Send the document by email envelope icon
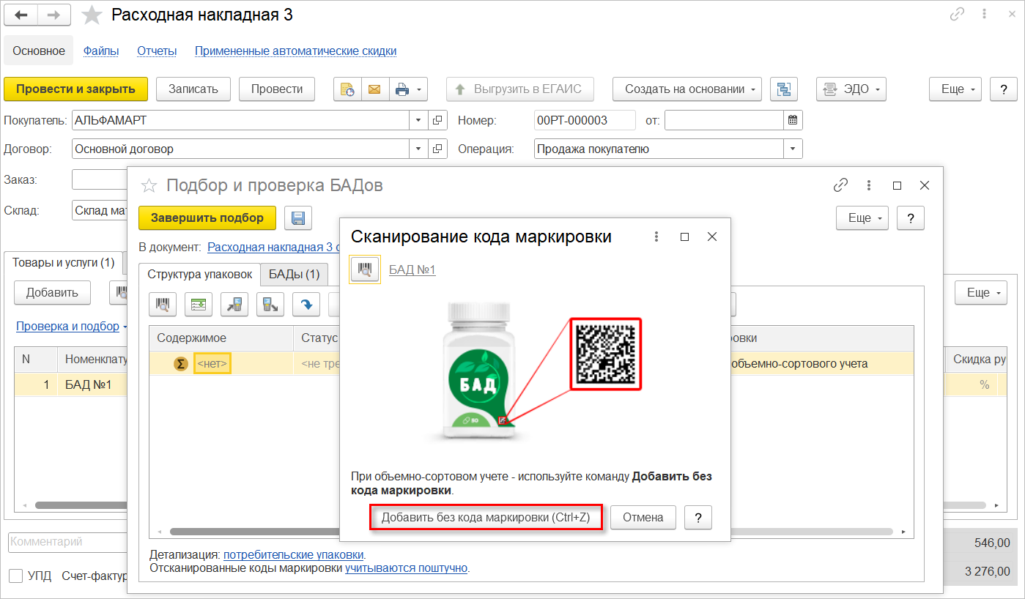1025x599 pixels. 374,89
